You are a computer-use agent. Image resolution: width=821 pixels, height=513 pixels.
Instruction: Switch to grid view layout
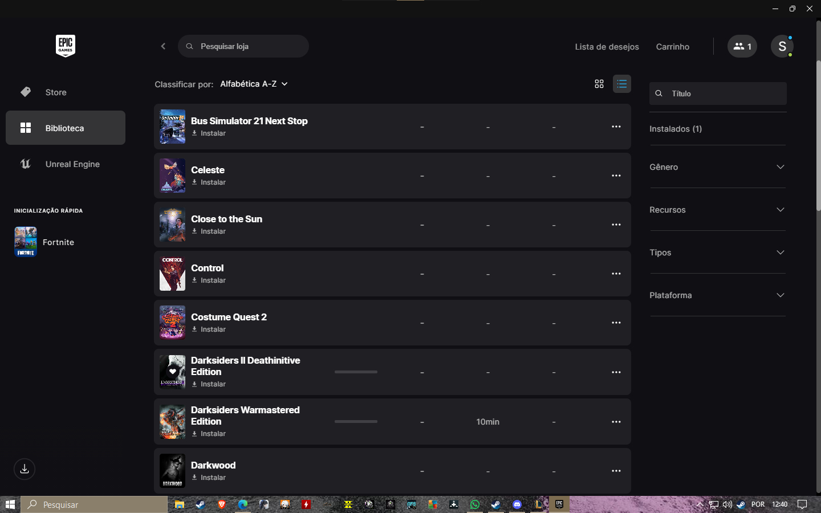pyautogui.click(x=599, y=84)
